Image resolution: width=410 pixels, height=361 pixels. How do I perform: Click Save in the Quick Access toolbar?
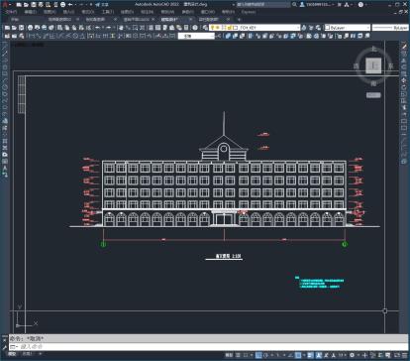34,5
